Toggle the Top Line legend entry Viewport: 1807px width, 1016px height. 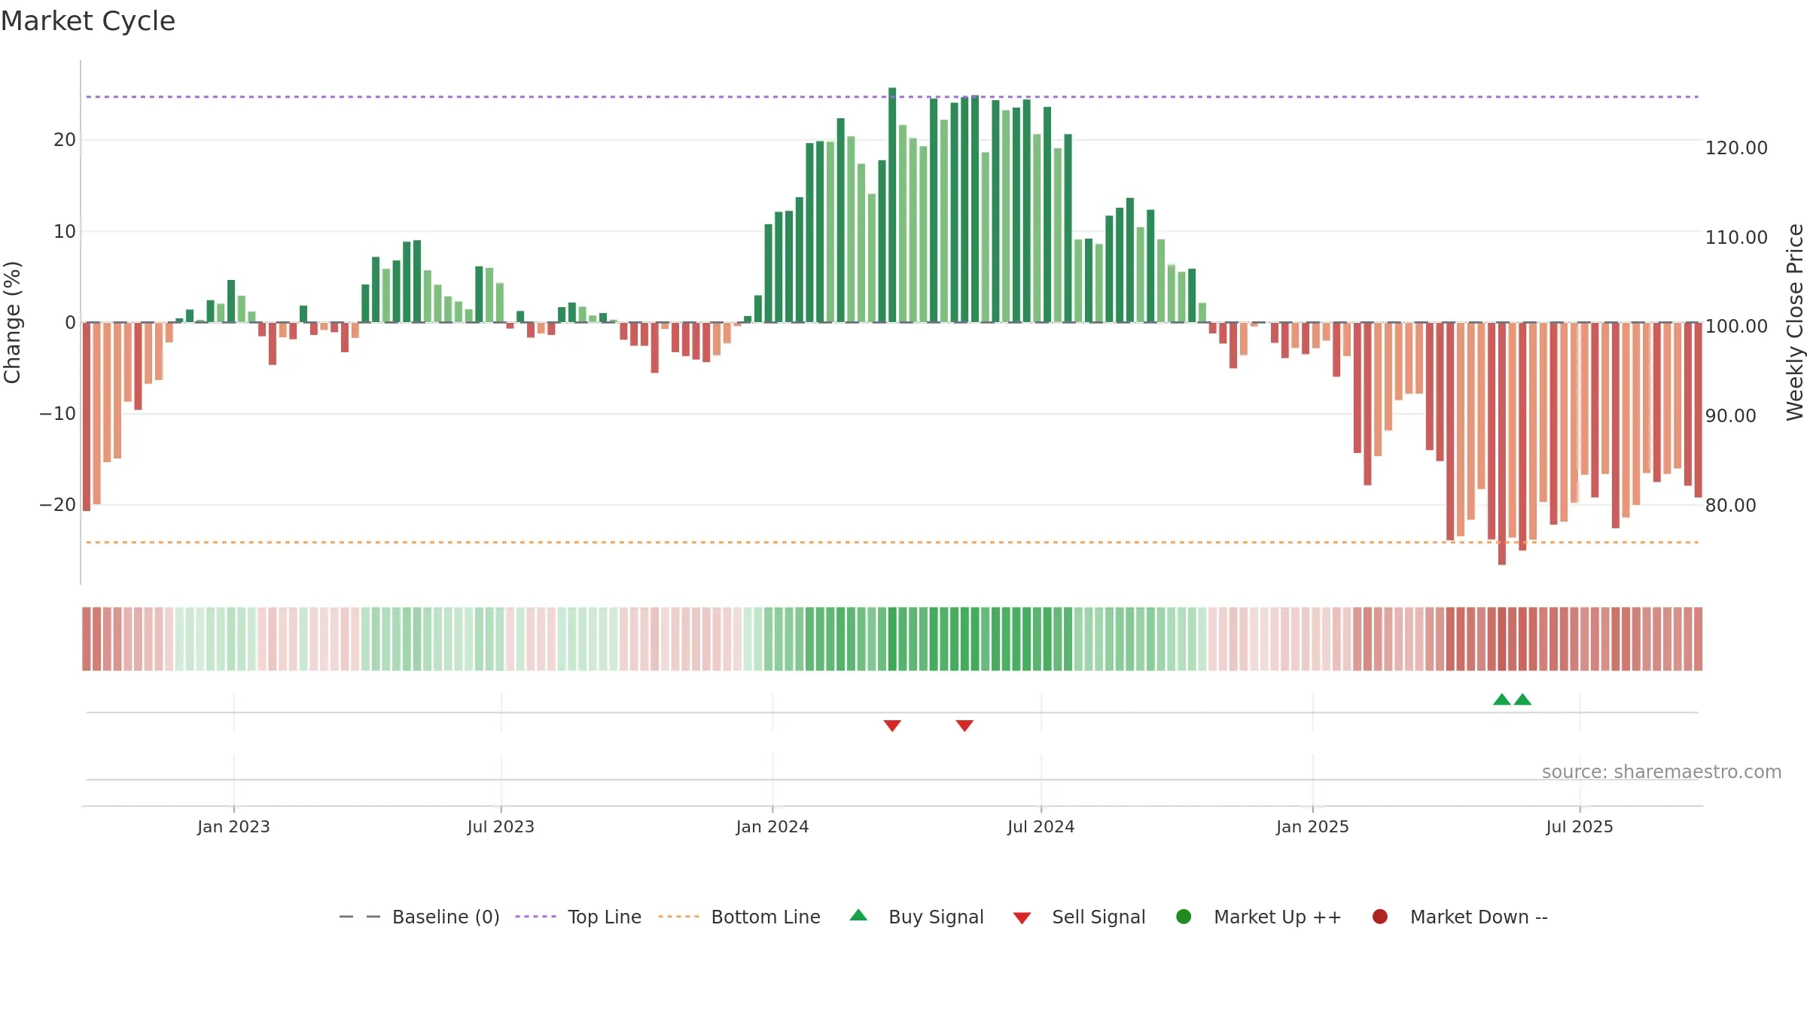pos(578,917)
